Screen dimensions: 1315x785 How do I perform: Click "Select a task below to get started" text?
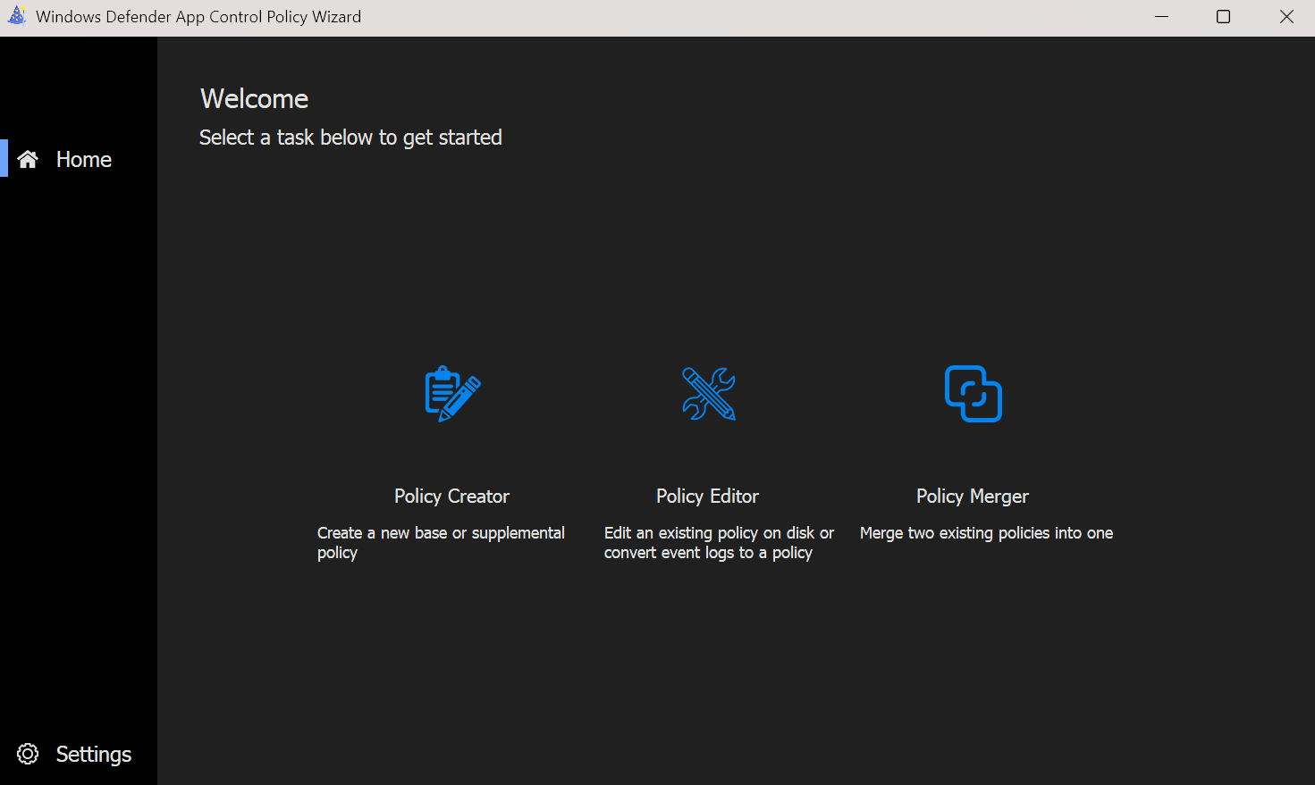click(350, 138)
